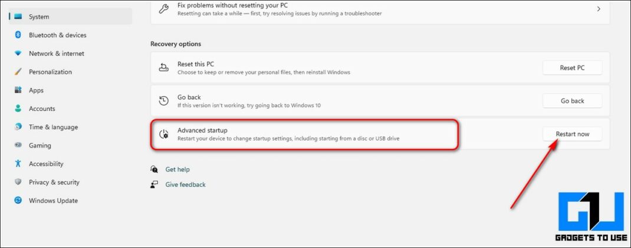
Task: Go to Privacy & security section
Action: (54, 182)
